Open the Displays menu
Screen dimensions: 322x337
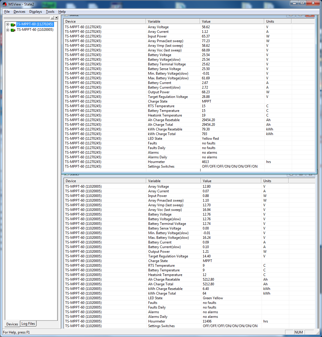[35, 12]
